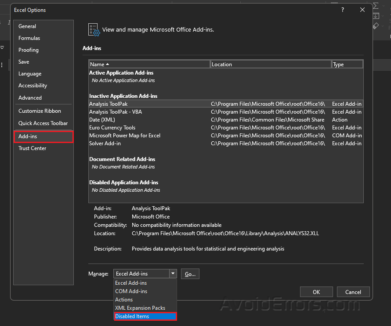Select Euro Currency Tools add-in row

(112, 128)
